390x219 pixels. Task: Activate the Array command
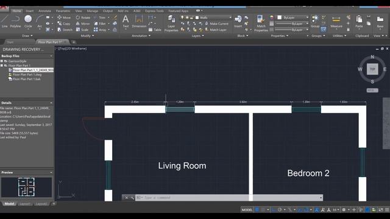tap(100, 30)
